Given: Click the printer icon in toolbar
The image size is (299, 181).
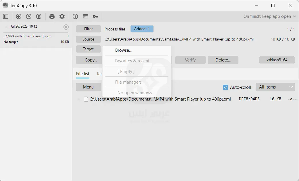Looking at the screenshot, I should [x=52, y=16].
